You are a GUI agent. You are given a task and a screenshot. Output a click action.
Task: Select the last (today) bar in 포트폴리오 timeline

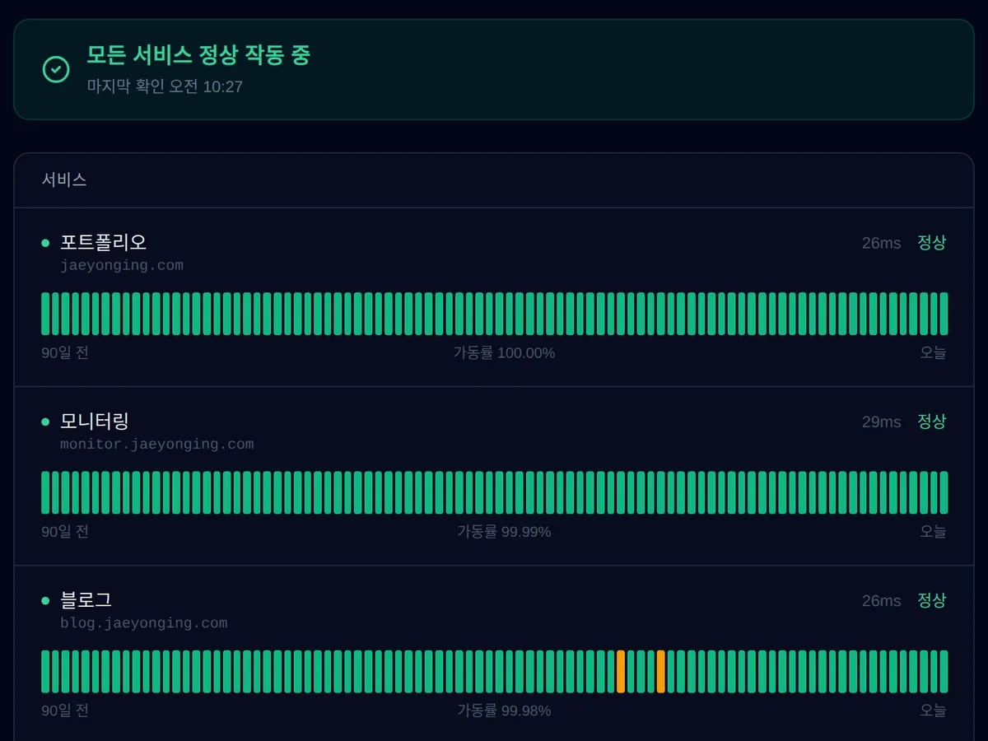click(944, 314)
